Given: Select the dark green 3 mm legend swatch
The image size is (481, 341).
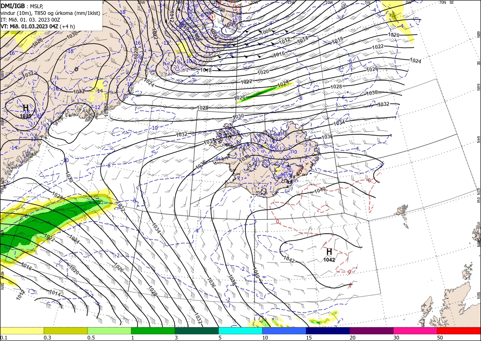Looking at the screenshot, I should [x=197, y=330].
